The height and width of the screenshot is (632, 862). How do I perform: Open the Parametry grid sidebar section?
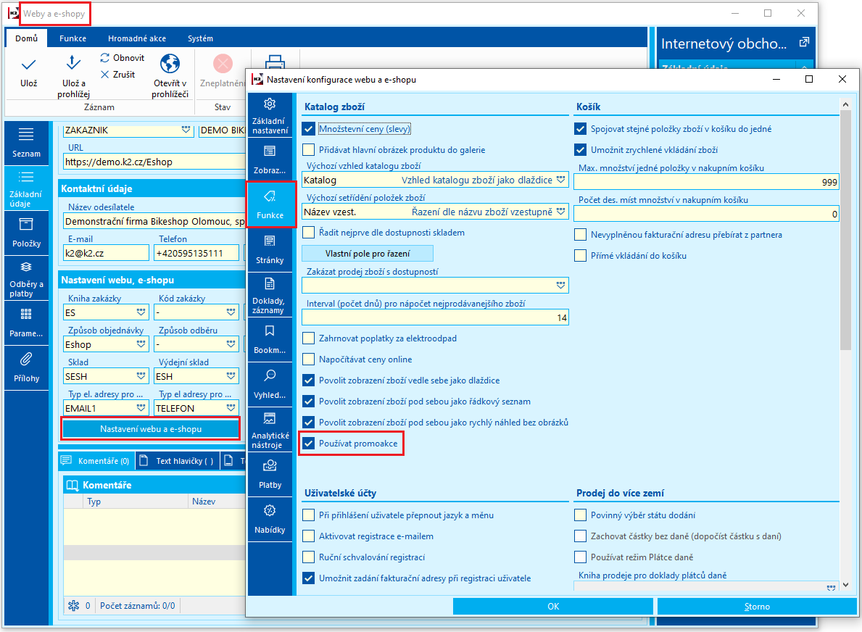coord(26,323)
